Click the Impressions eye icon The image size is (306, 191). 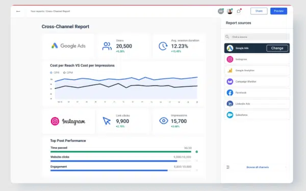click(x=164, y=121)
